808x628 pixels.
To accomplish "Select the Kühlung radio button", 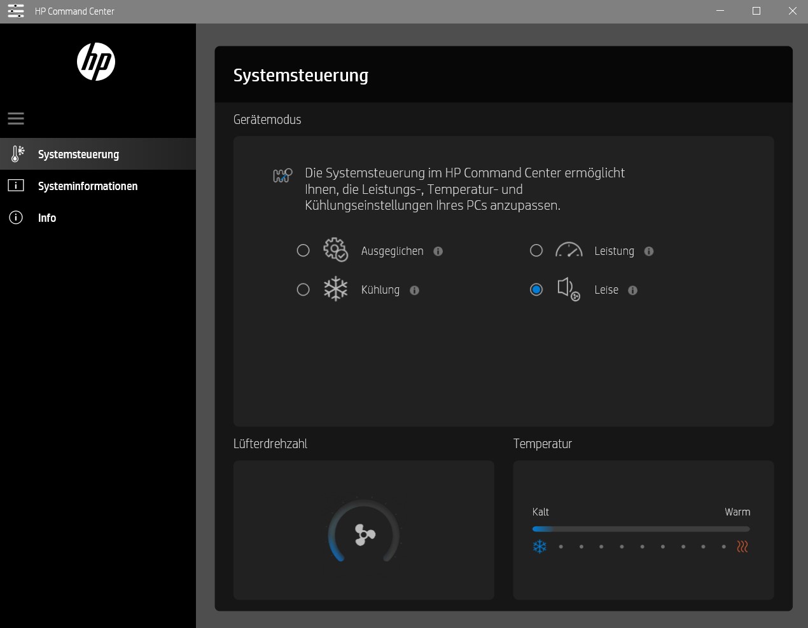I will (303, 289).
